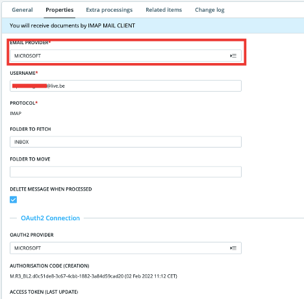The width and height of the screenshot is (304, 299).
Task: Switch to the General tab
Action: point(22,10)
